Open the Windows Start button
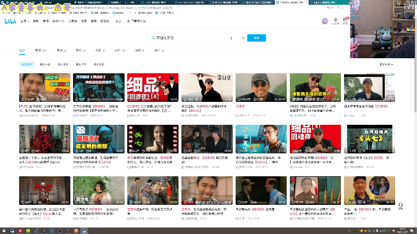Screen dimensions: 417x234 pyautogui.click(x=4, y=231)
